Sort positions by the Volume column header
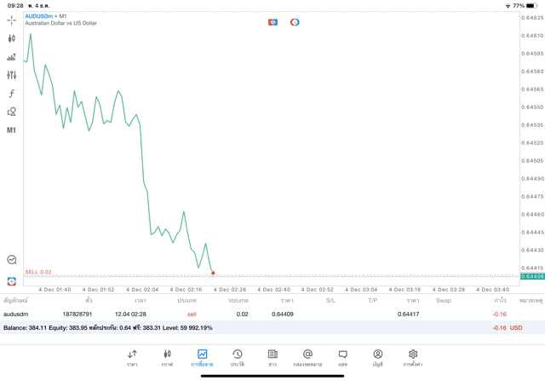Viewport: 545px width, 381px height. 238,301
